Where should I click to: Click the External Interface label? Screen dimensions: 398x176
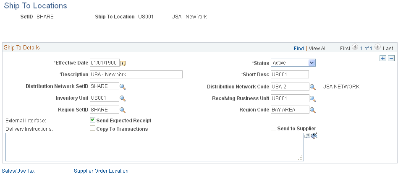tap(26, 121)
